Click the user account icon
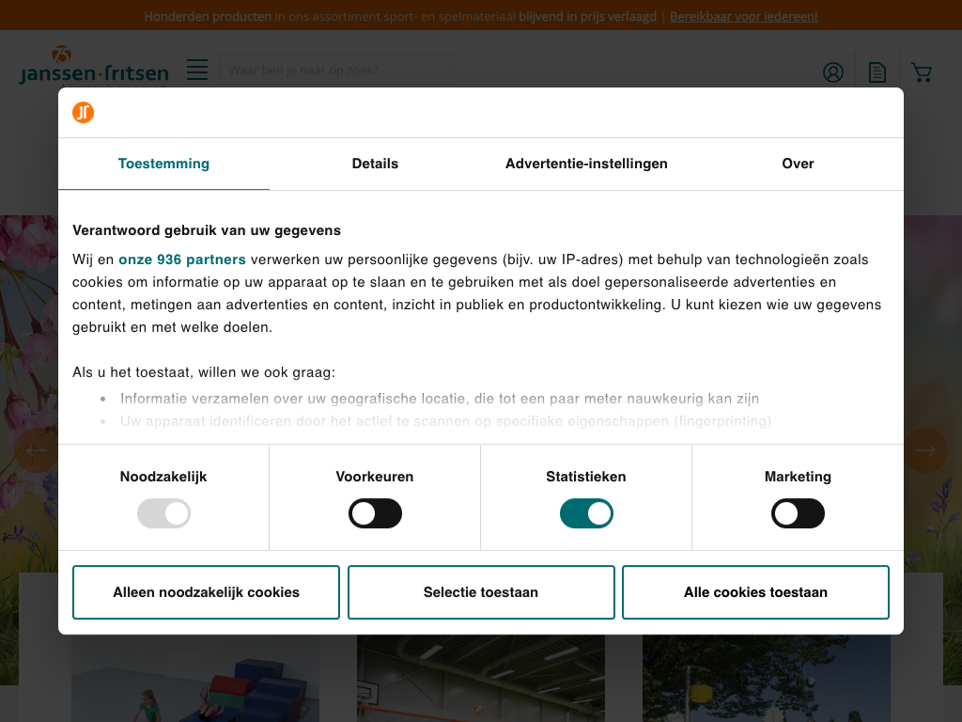 832,72
